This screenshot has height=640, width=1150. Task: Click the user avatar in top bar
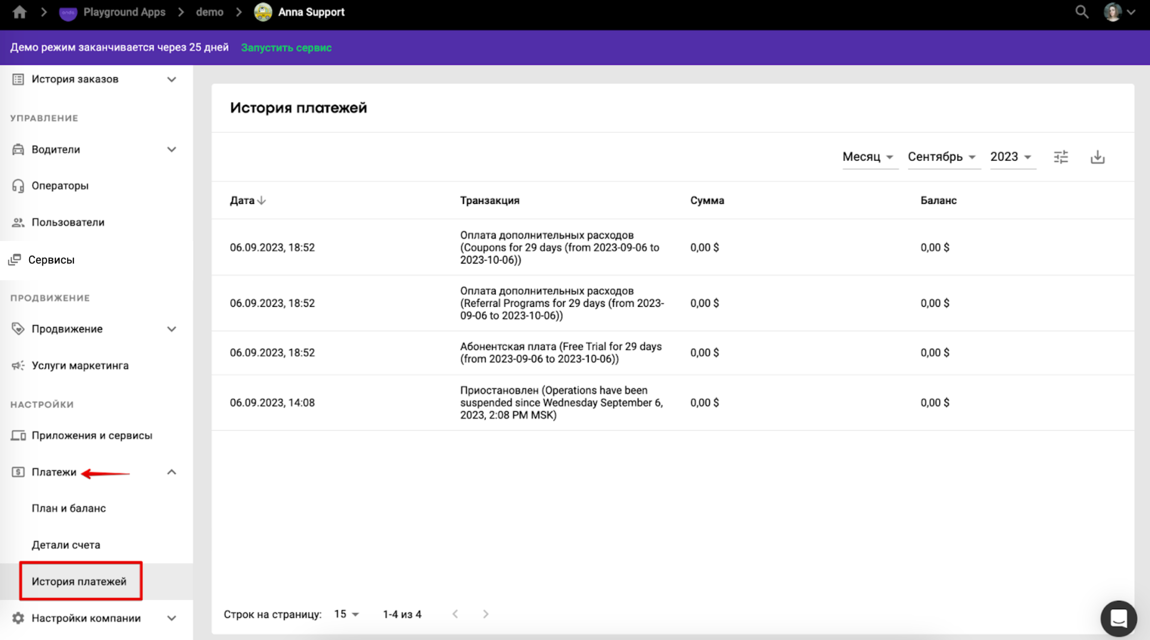1112,12
